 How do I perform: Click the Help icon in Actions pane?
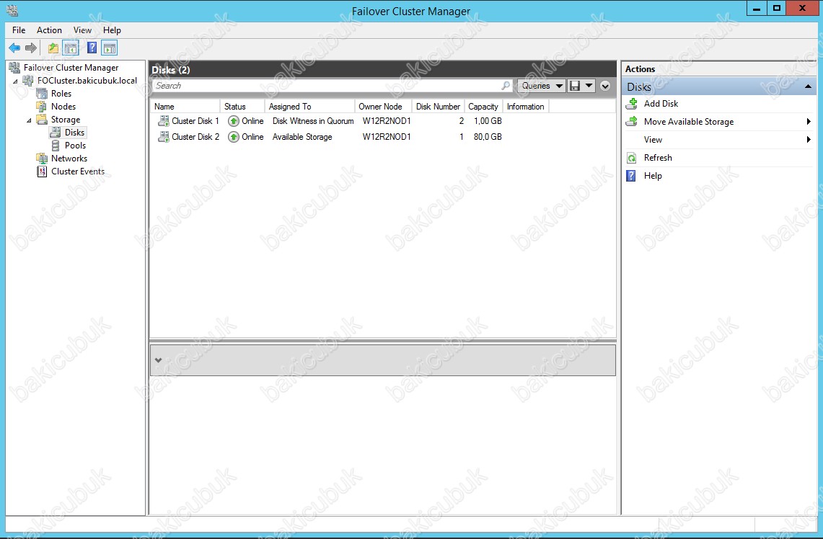631,176
